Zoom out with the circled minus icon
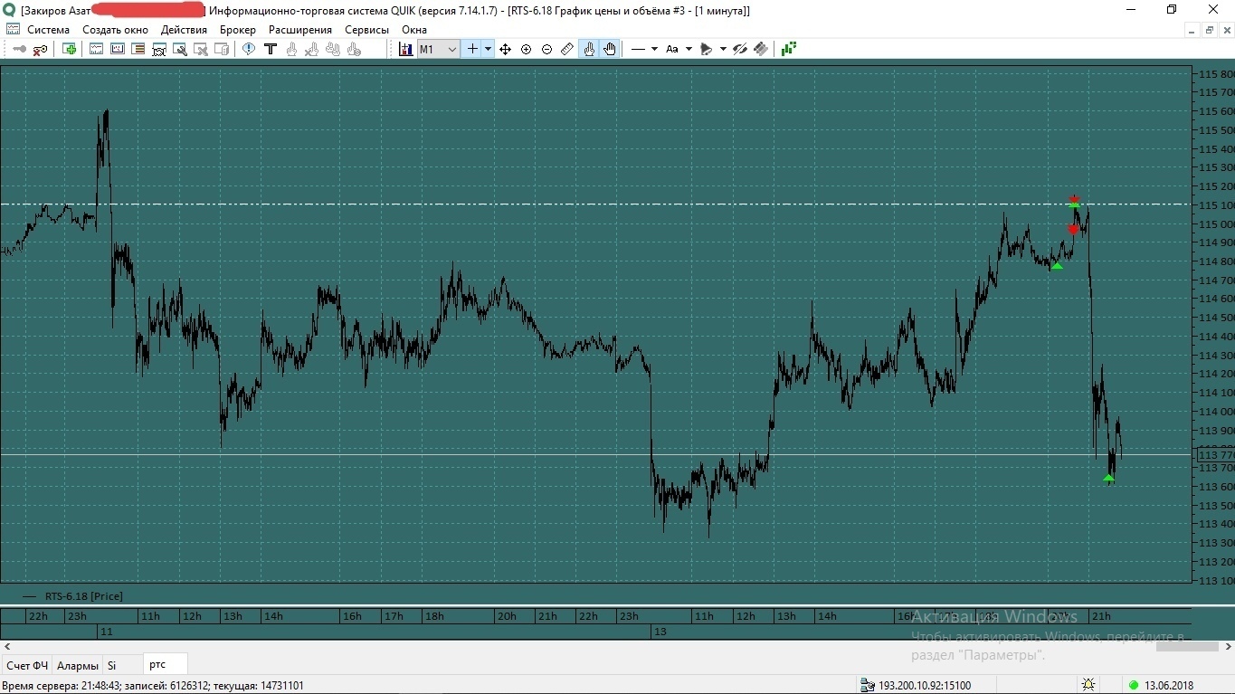 (546, 49)
